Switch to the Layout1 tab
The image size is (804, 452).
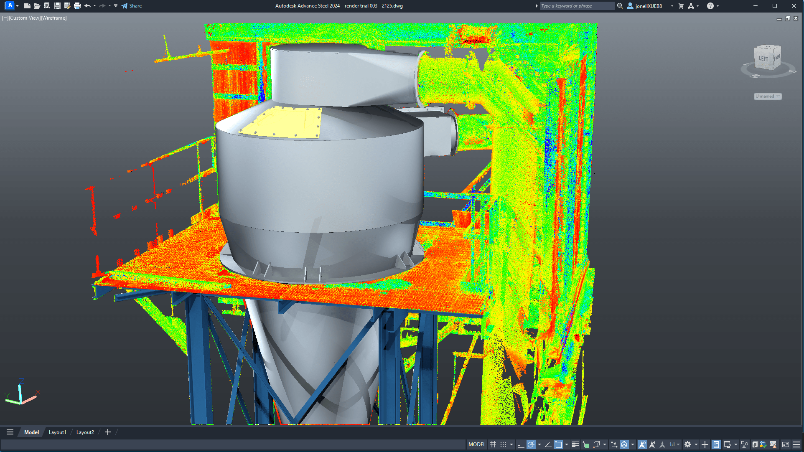[x=57, y=432]
